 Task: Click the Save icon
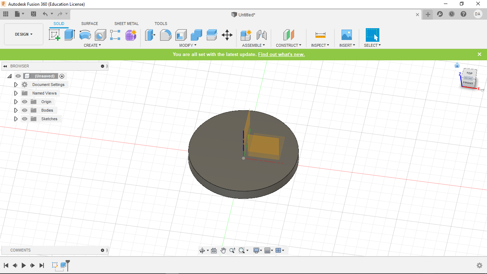(x=34, y=14)
